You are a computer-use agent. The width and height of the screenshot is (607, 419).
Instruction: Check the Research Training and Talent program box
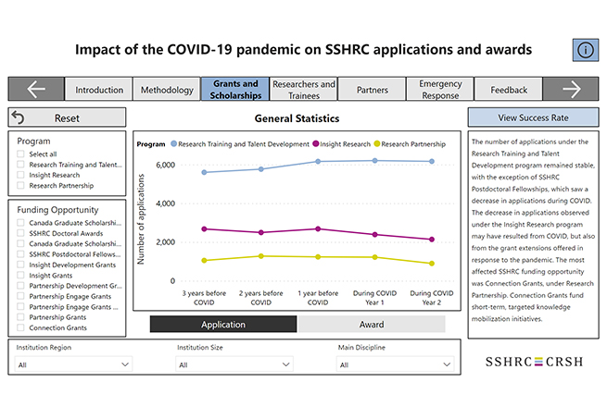pos(20,165)
